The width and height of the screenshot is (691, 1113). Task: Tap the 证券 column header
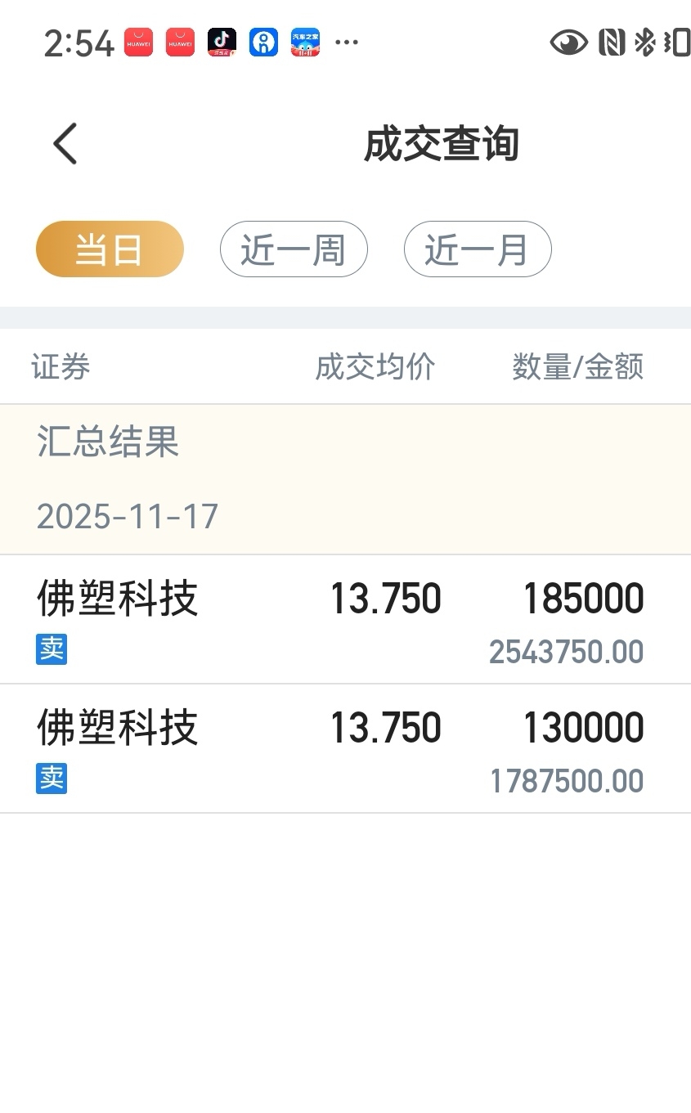pos(61,367)
